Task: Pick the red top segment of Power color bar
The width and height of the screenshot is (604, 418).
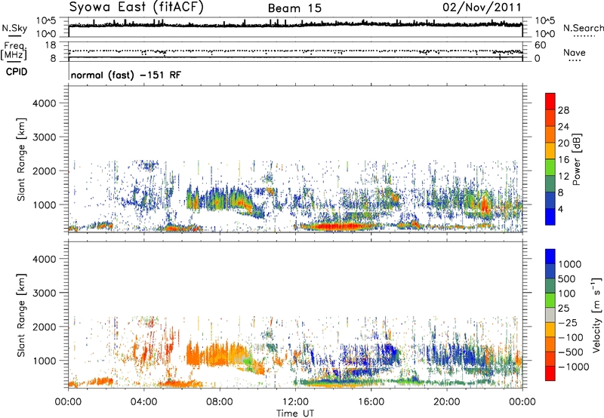Action: point(550,101)
